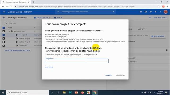Expand the search bar dropdown arrow
170x95 pixels.
(x=113, y=12)
